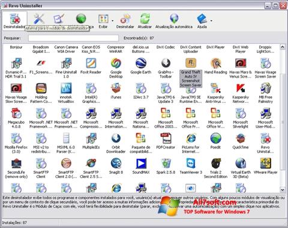This screenshot has height=228, width=288.
Task: Expand the Ajuda dropdown arrow
Action: coord(211,20)
